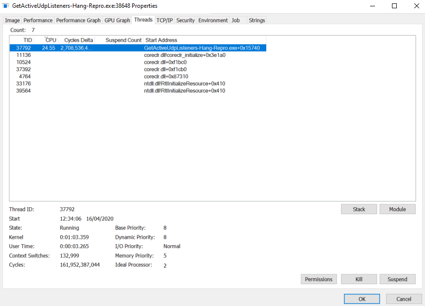
Task: Kill the selected thread
Action: click(358, 279)
